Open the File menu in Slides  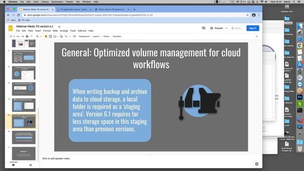[x=18, y=31]
